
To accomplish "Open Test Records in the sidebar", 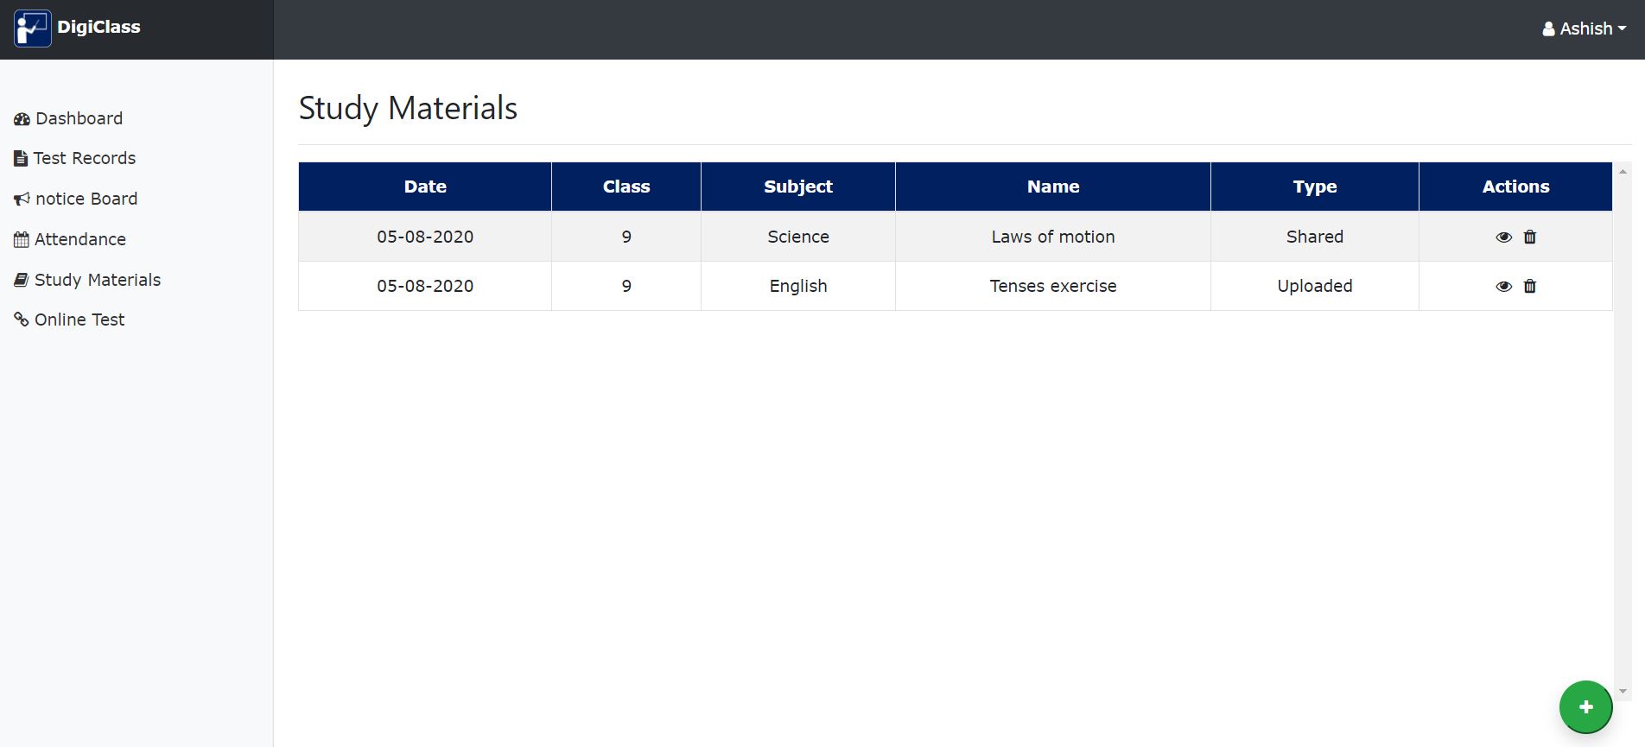I will 85,158.
